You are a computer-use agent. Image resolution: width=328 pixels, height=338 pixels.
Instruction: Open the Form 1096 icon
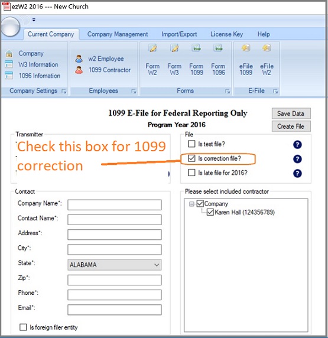218,60
